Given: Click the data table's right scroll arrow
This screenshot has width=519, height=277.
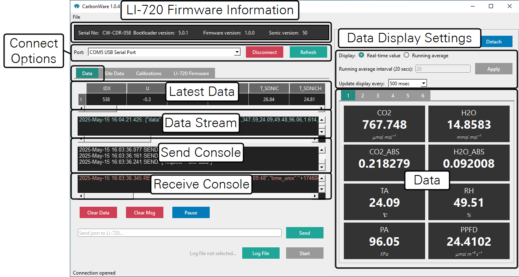Looking at the screenshot, I should pos(322,108).
